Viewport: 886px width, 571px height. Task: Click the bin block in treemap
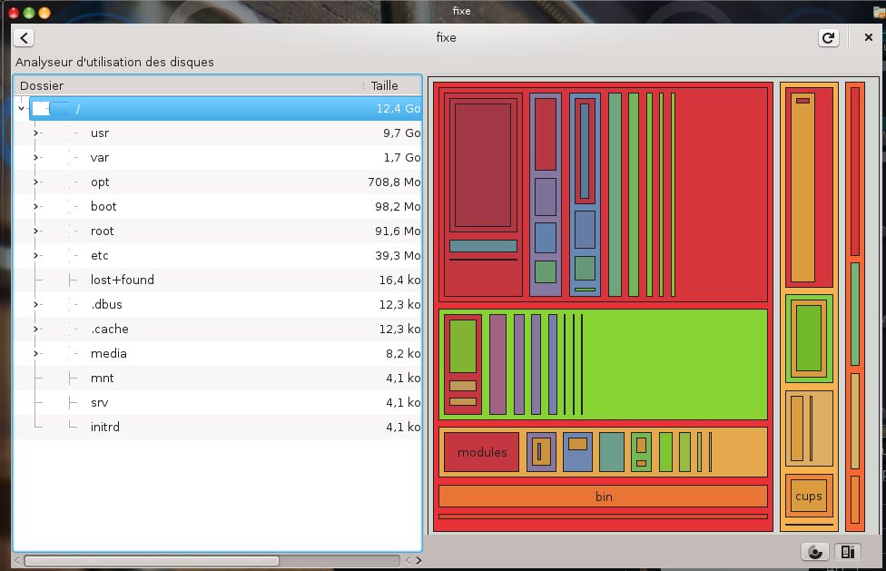(603, 497)
